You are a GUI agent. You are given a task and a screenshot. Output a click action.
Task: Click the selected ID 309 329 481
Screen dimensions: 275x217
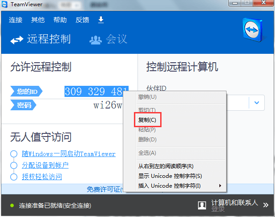[x=97, y=91]
